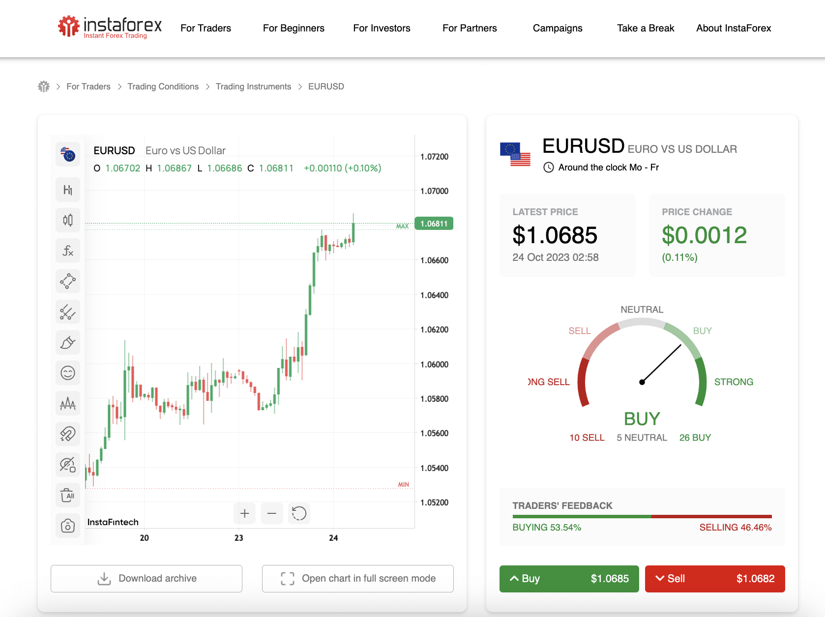The image size is (825, 617).
Task: Go to Trading Instruments breadcrumb link
Action: tap(253, 86)
